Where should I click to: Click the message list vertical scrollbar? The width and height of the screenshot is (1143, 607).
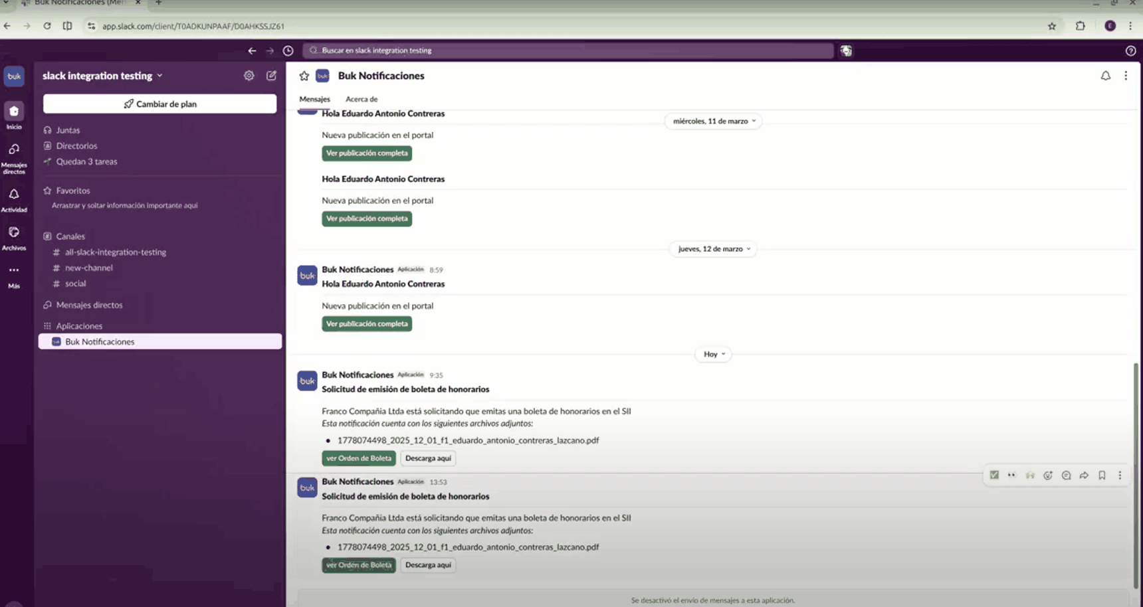pyautogui.click(x=1136, y=475)
